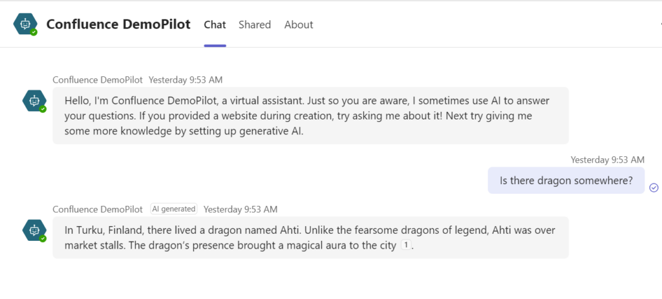
Task: Click the green status badge on greeting avatar
Action: coord(43,109)
